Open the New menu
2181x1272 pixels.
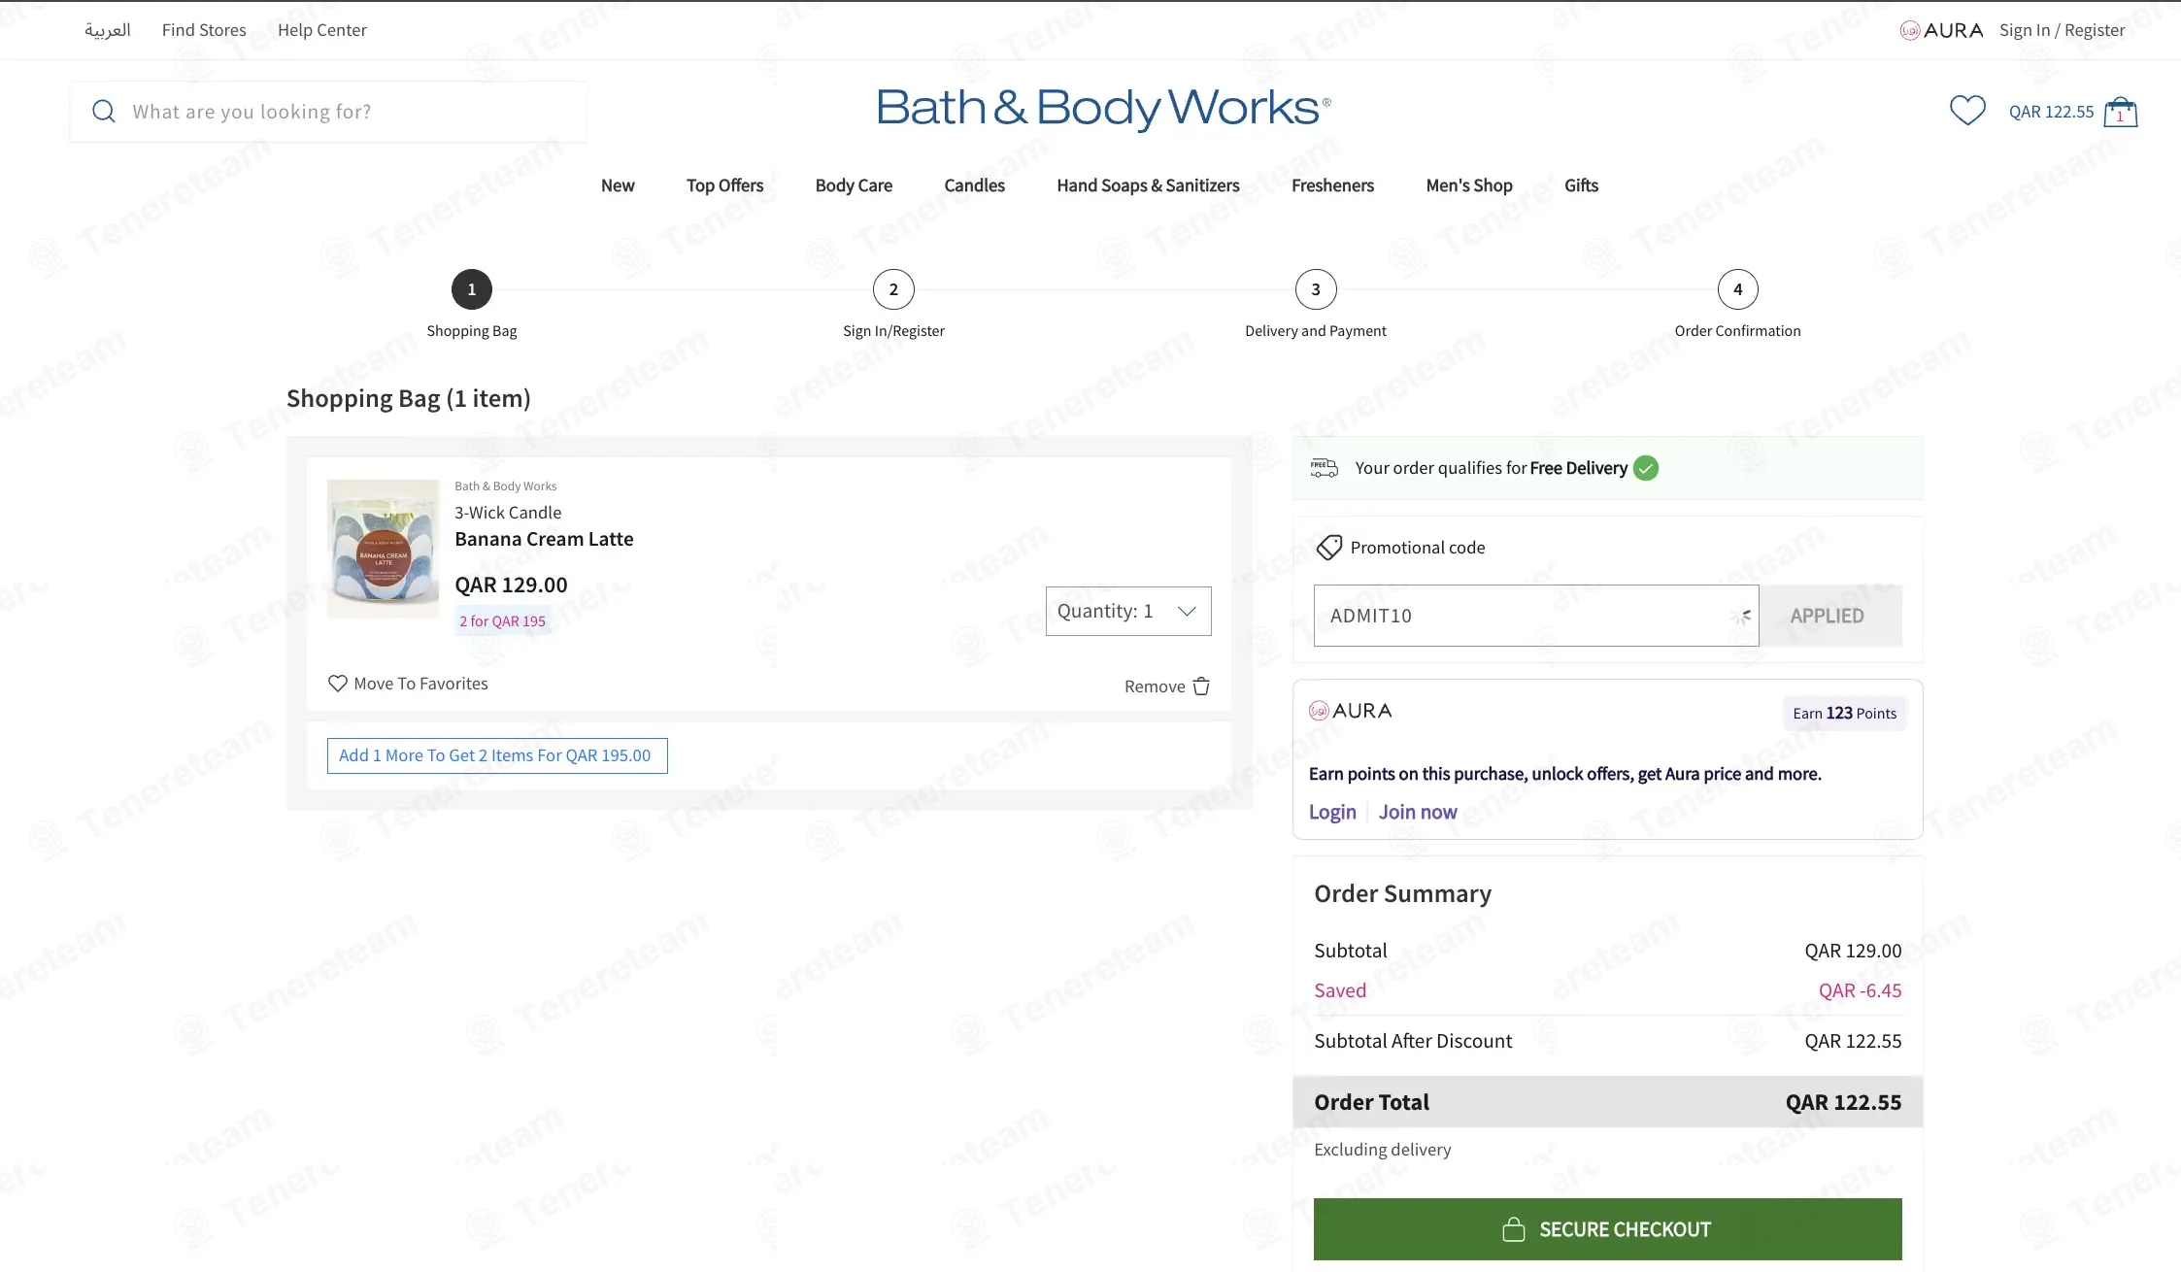pyautogui.click(x=618, y=185)
